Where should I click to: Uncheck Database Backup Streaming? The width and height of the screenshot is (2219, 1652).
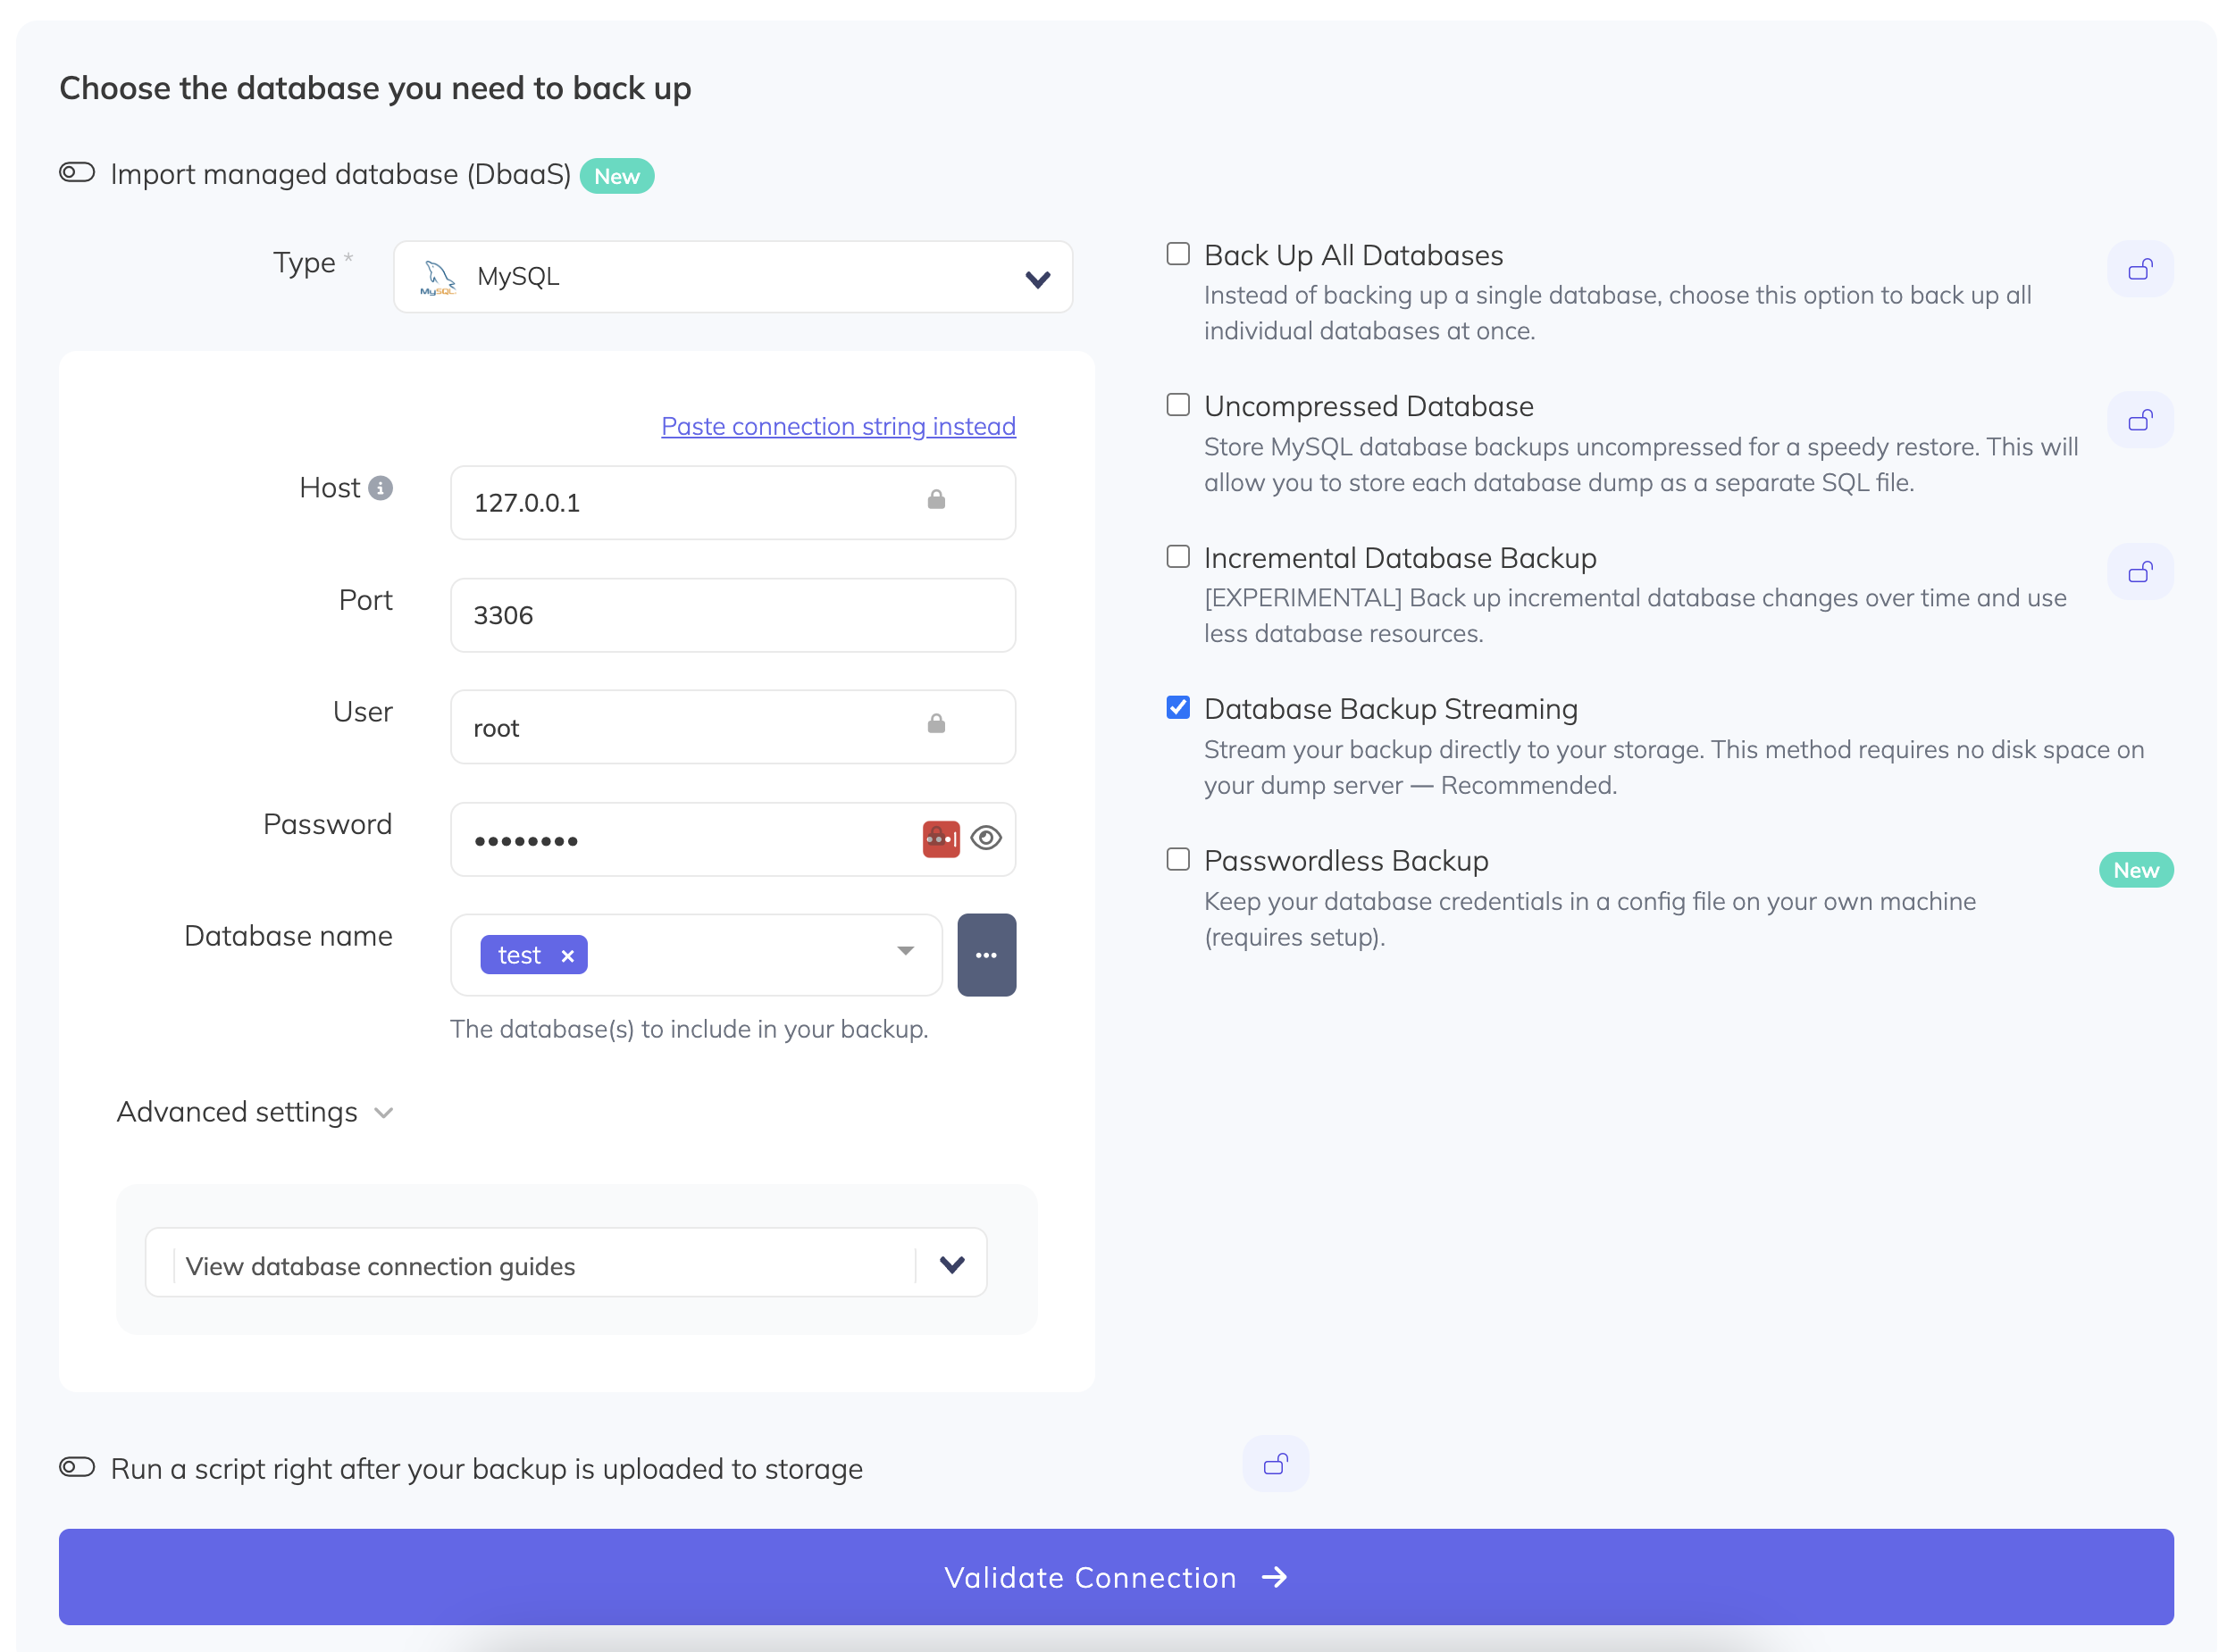[1177, 708]
